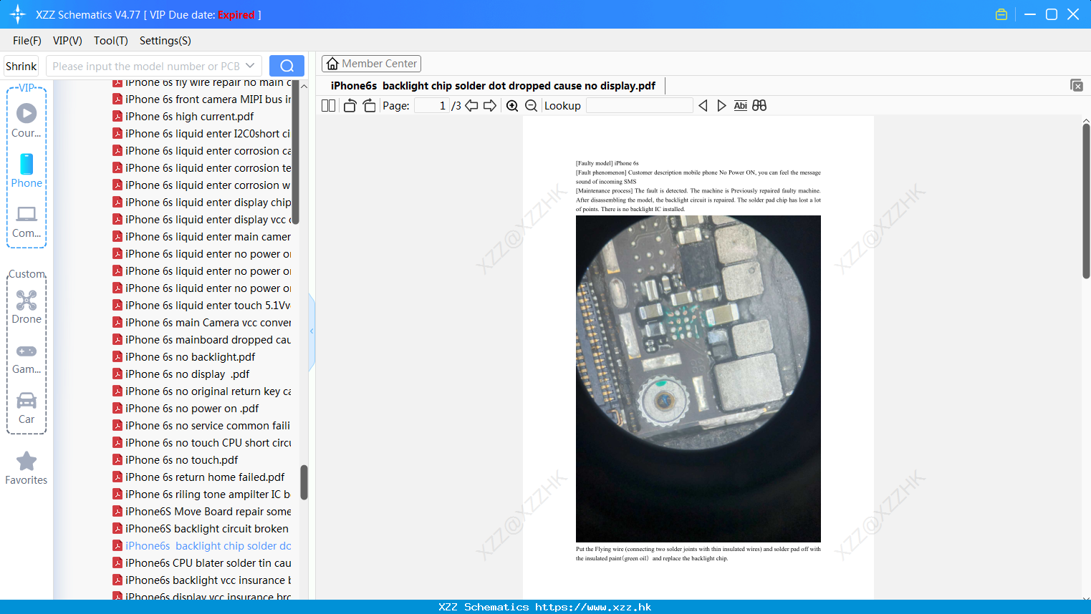
Task: Open the Car category
Action: pos(27,408)
